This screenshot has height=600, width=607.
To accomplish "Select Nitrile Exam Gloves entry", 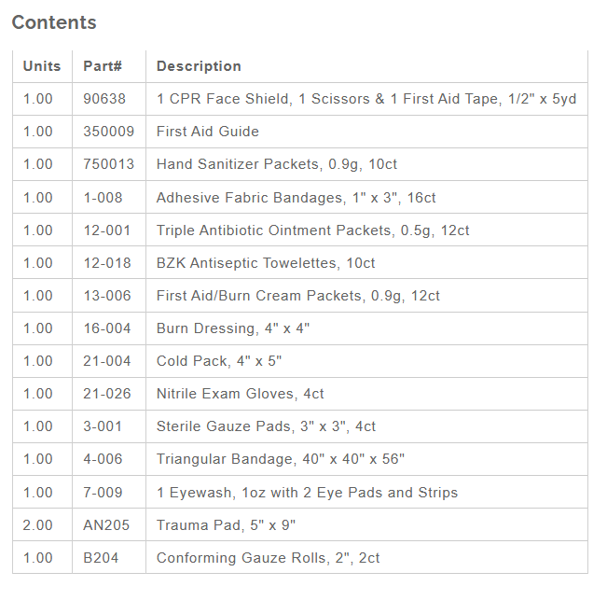I will (241, 394).
